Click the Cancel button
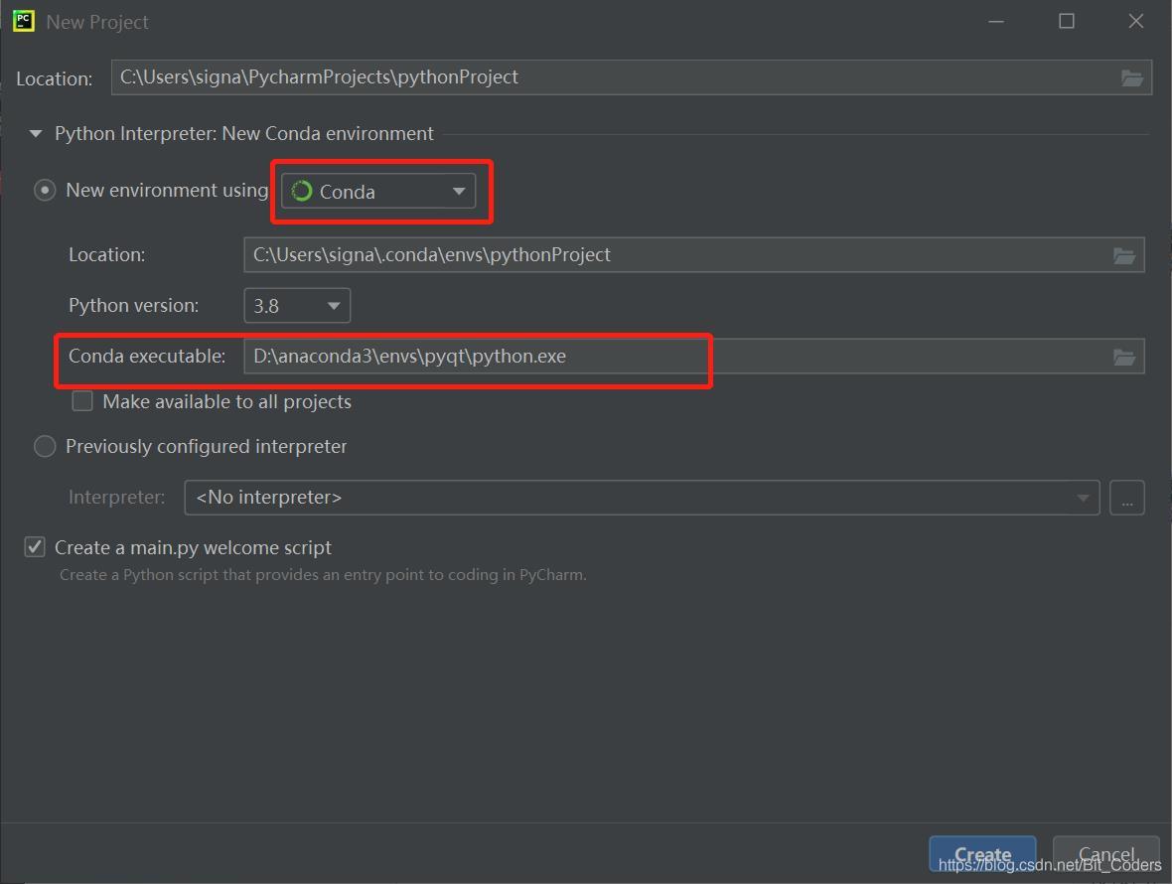Image resolution: width=1172 pixels, height=884 pixels. [x=1105, y=854]
